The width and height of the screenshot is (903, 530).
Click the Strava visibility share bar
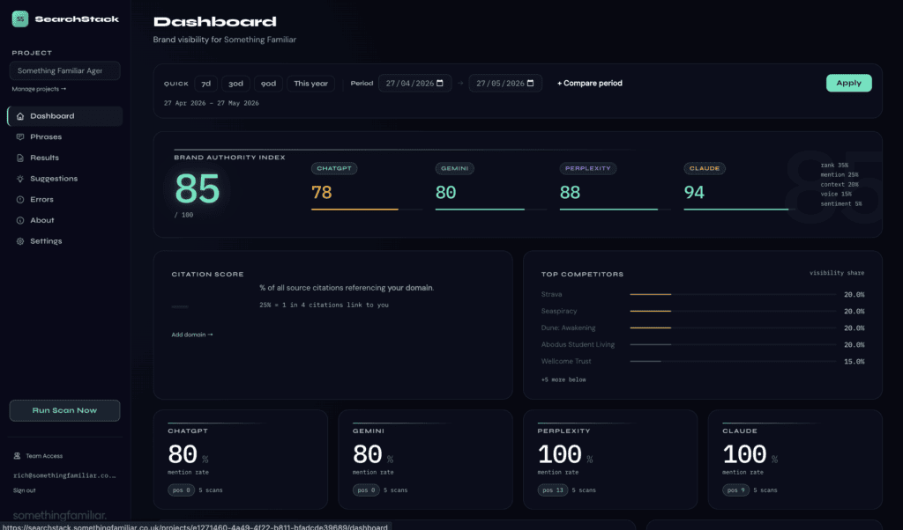pos(733,294)
